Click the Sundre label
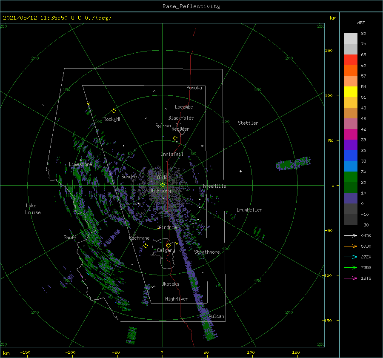This screenshot has height=358, width=383. pos(129,176)
